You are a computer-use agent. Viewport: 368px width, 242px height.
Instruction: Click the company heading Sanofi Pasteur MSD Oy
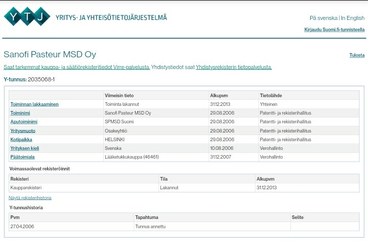[50, 54]
